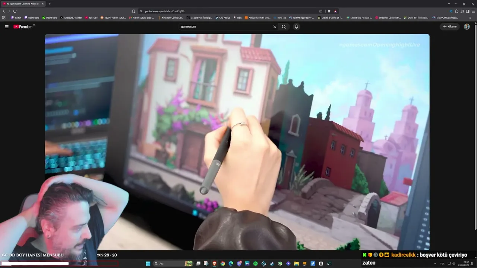Open the TUR keyboard language switcher

(x=442, y=264)
